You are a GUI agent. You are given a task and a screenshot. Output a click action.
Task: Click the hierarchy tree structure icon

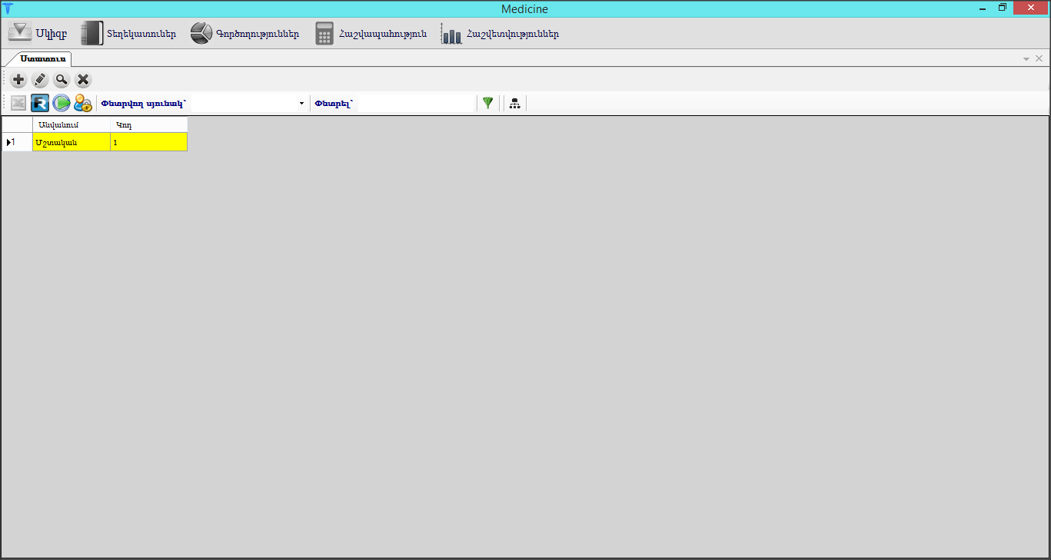point(514,103)
